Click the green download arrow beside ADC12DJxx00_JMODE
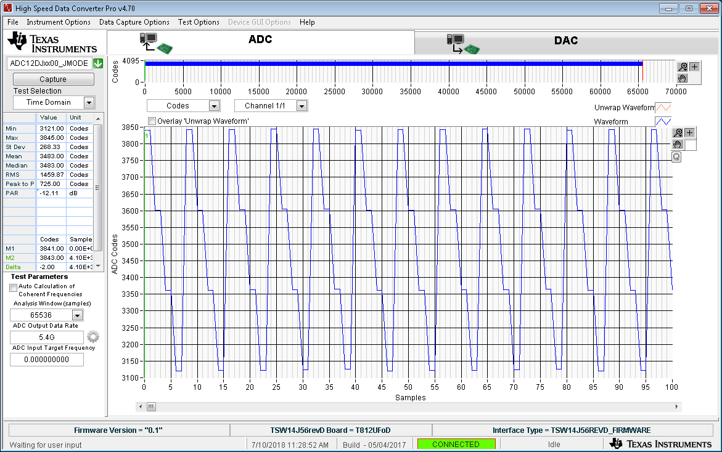722x452 pixels. tap(98, 63)
